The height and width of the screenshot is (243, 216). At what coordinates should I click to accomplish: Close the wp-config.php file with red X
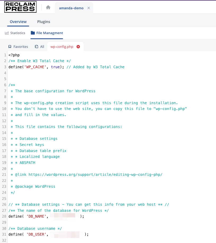(78, 47)
